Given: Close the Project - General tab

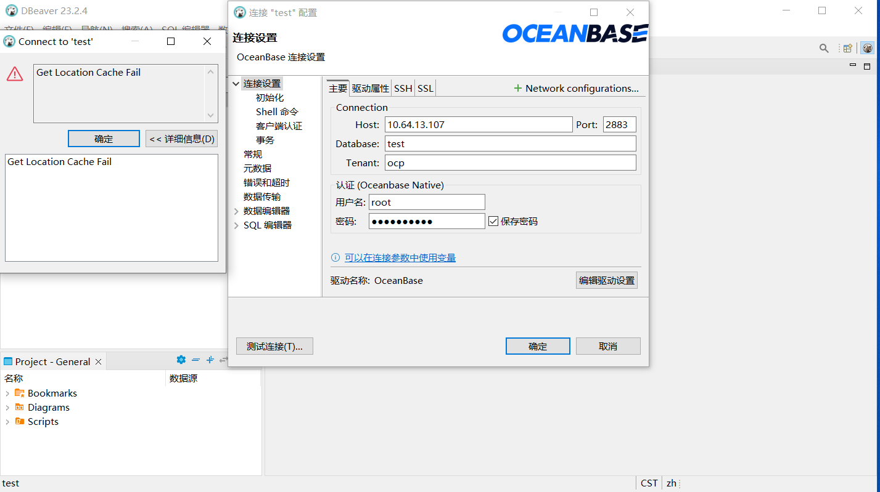Looking at the screenshot, I should 98,361.
